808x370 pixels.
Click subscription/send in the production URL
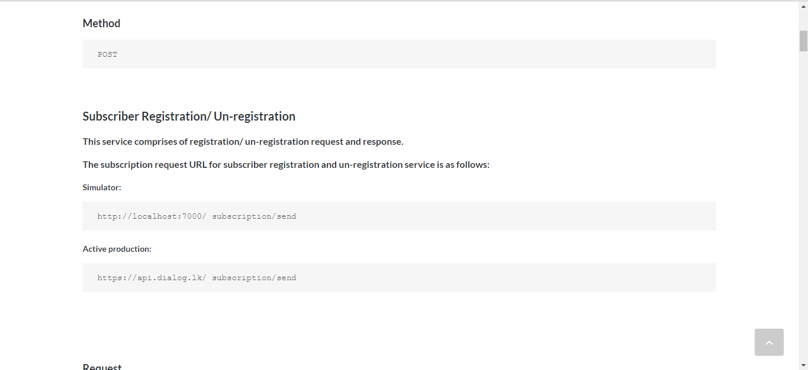[254, 278]
